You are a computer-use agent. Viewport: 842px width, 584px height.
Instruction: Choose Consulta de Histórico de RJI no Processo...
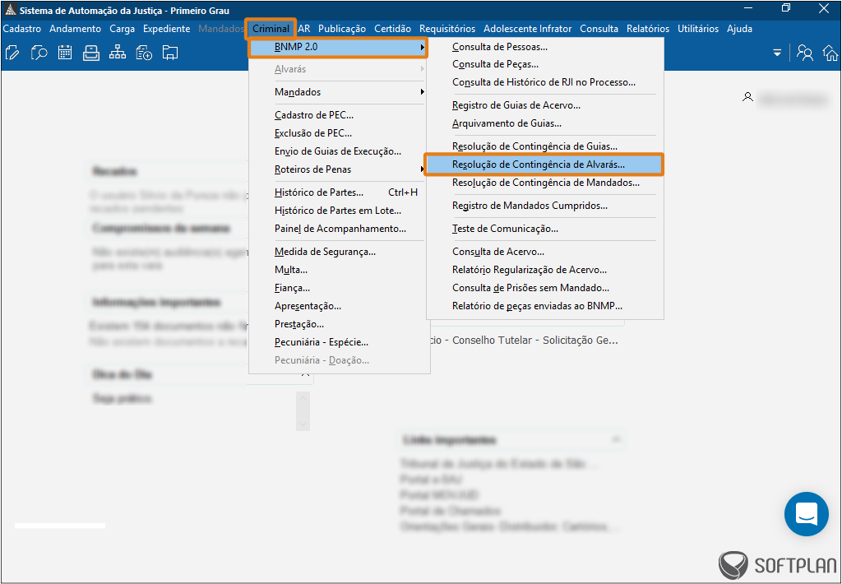pyautogui.click(x=545, y=82)
